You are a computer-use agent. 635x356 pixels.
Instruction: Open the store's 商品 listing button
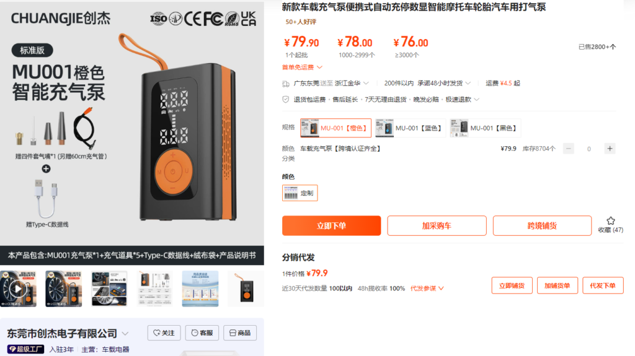click(240, 333)
